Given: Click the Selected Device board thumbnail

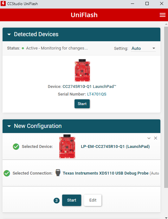Looking at the screenshot, I should click(x=67, y=146).
